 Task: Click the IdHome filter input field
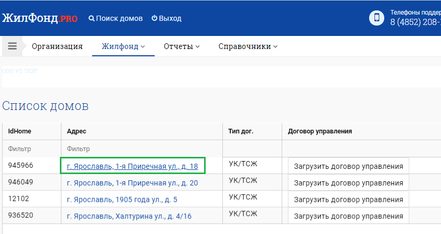point(31,149)
